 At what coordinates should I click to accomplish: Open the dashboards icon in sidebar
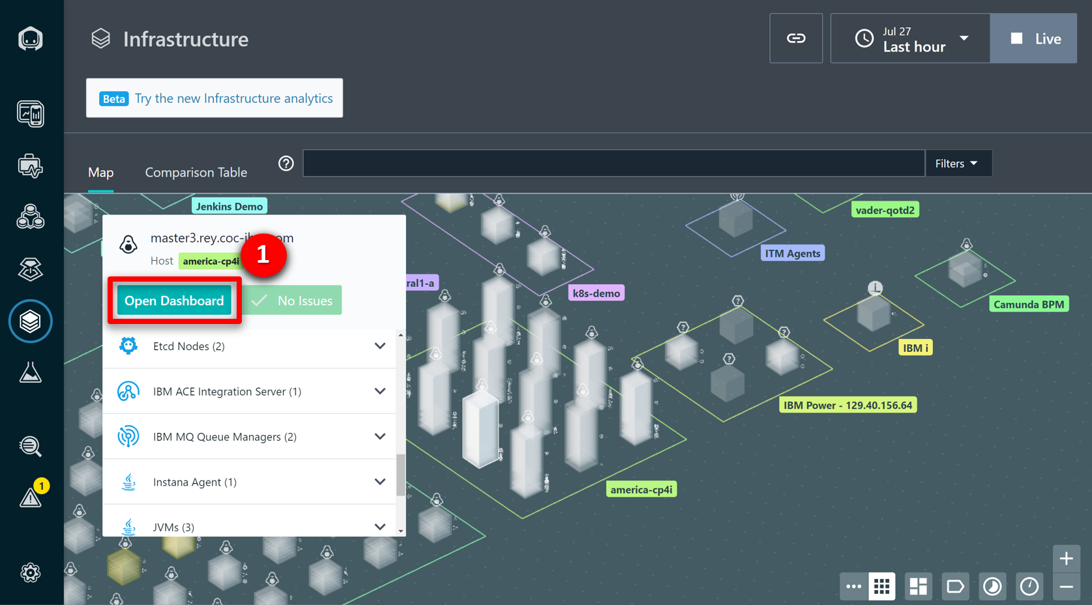(30, 114)
